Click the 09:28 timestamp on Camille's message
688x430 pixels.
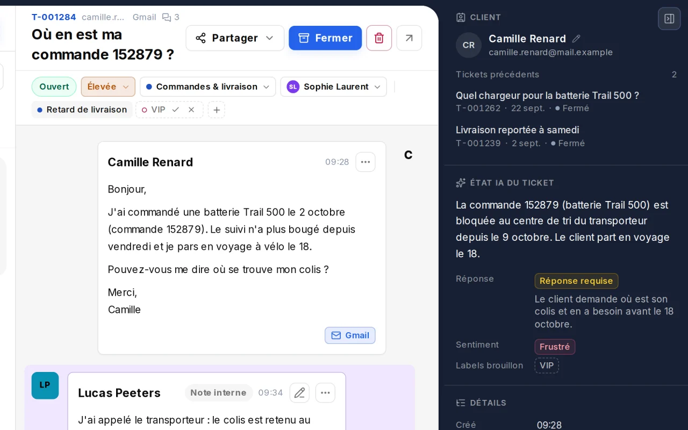pos(337,162)
